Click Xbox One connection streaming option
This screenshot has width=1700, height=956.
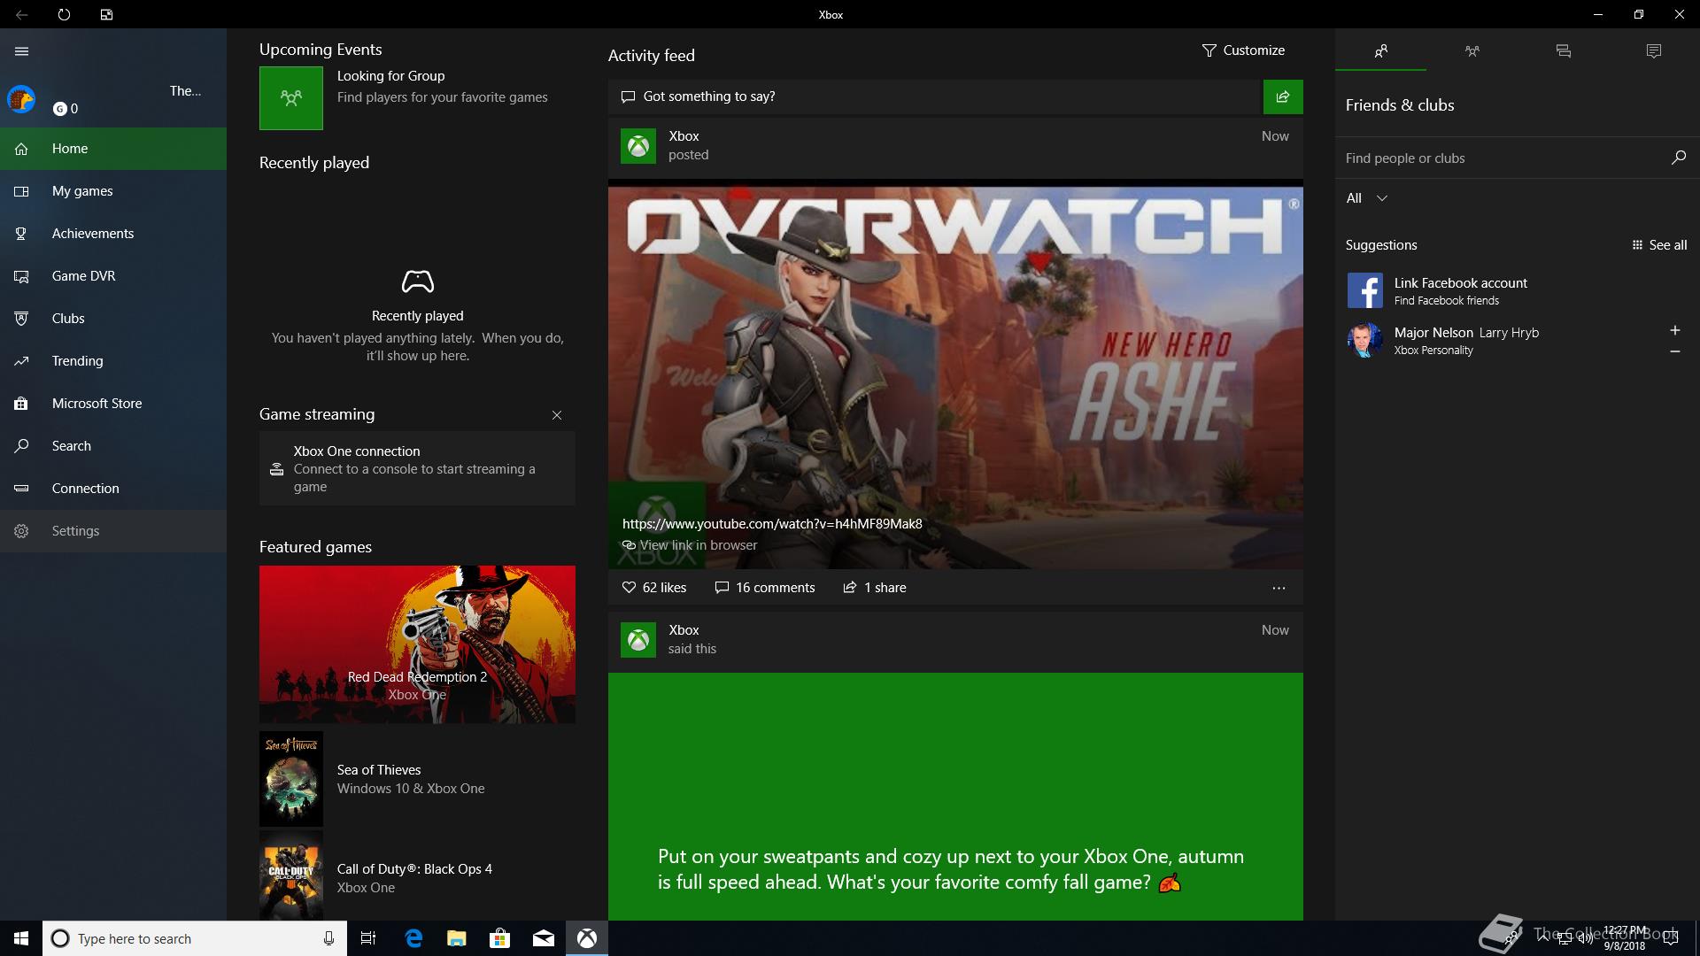(x=417, y=468)
